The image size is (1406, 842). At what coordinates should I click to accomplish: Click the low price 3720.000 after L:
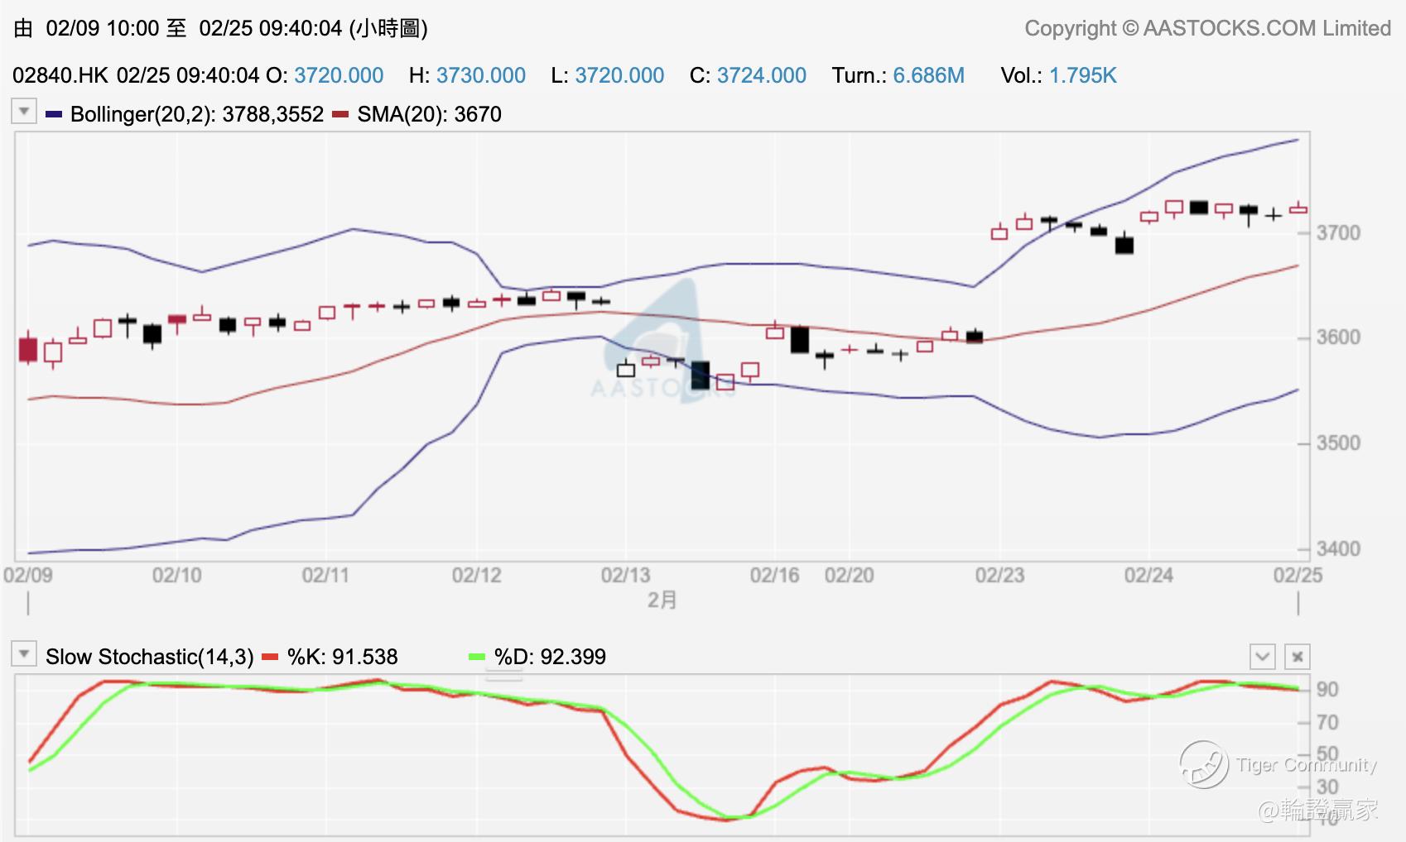click(619, 75)
